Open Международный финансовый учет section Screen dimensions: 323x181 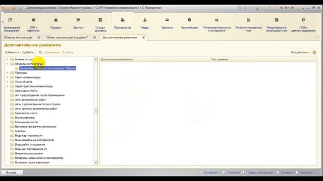277,25
